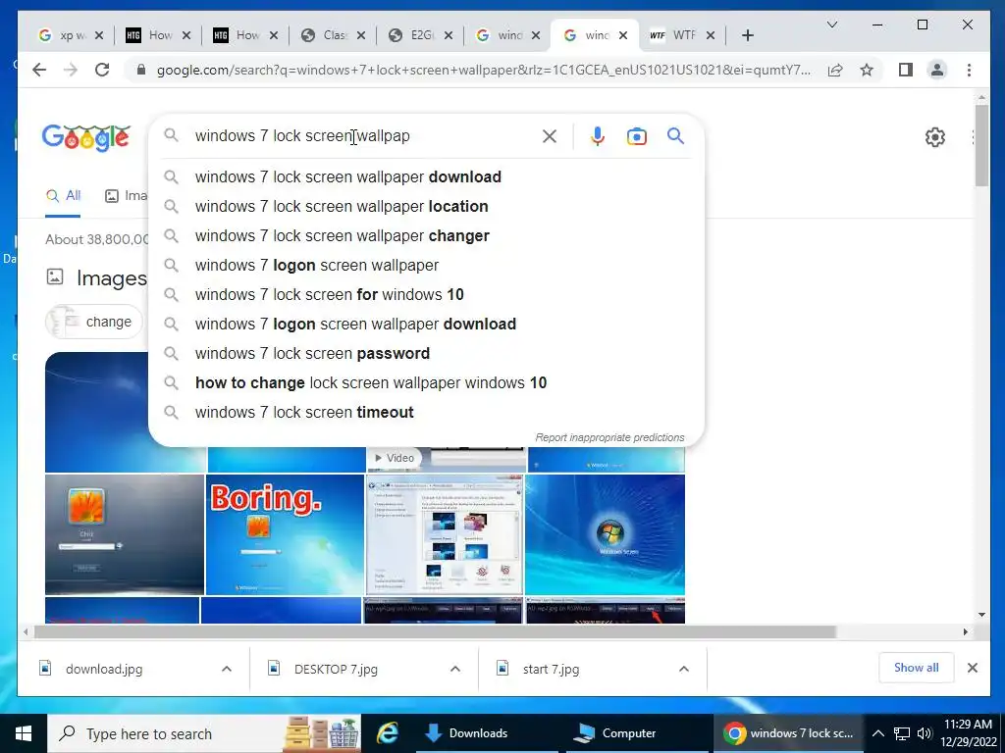This screenshot has height=753, width=1005.
Task: Open the downloaded file start 7.jpg
Action: click(x=551, y=669)
